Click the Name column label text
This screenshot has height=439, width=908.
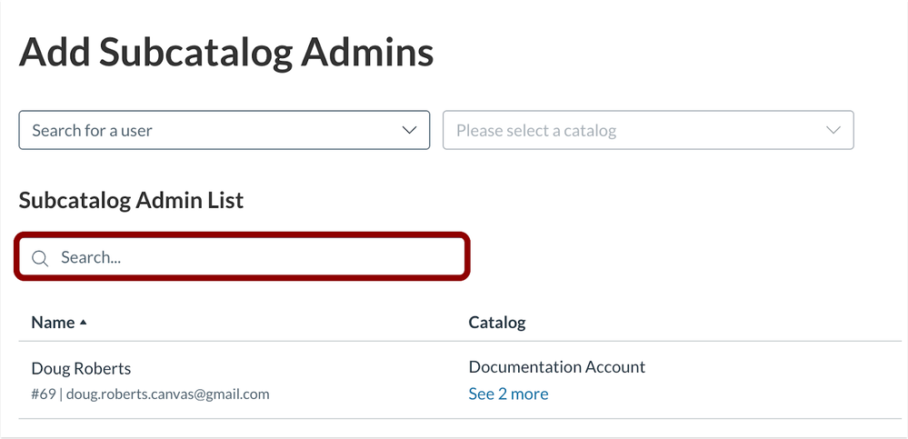click(53, 323)
